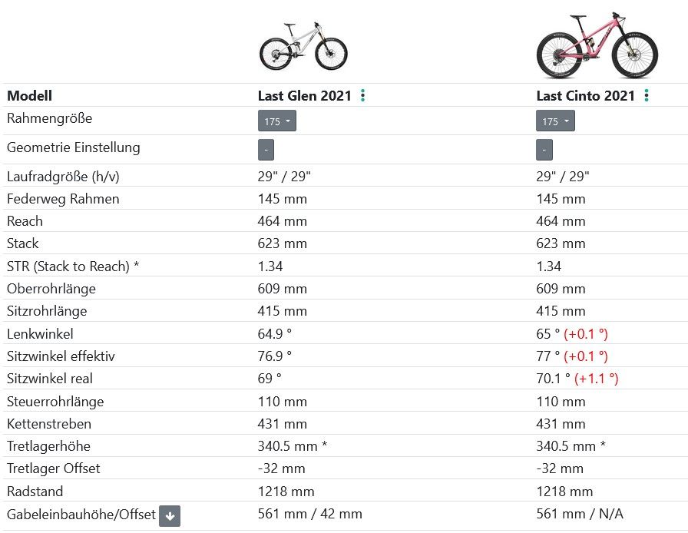688x533 pixels.
Task: Click the Modell column header
Action: point(29,96)
